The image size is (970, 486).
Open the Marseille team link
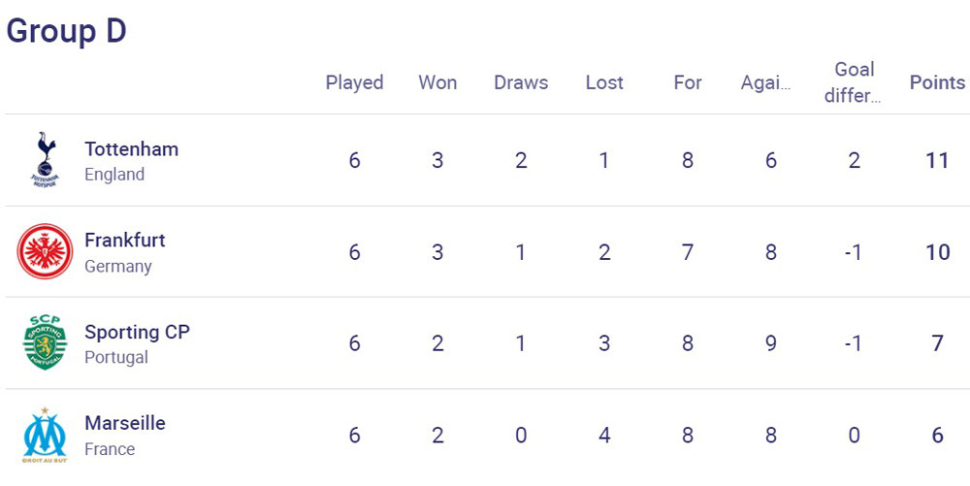click(125, 423)
